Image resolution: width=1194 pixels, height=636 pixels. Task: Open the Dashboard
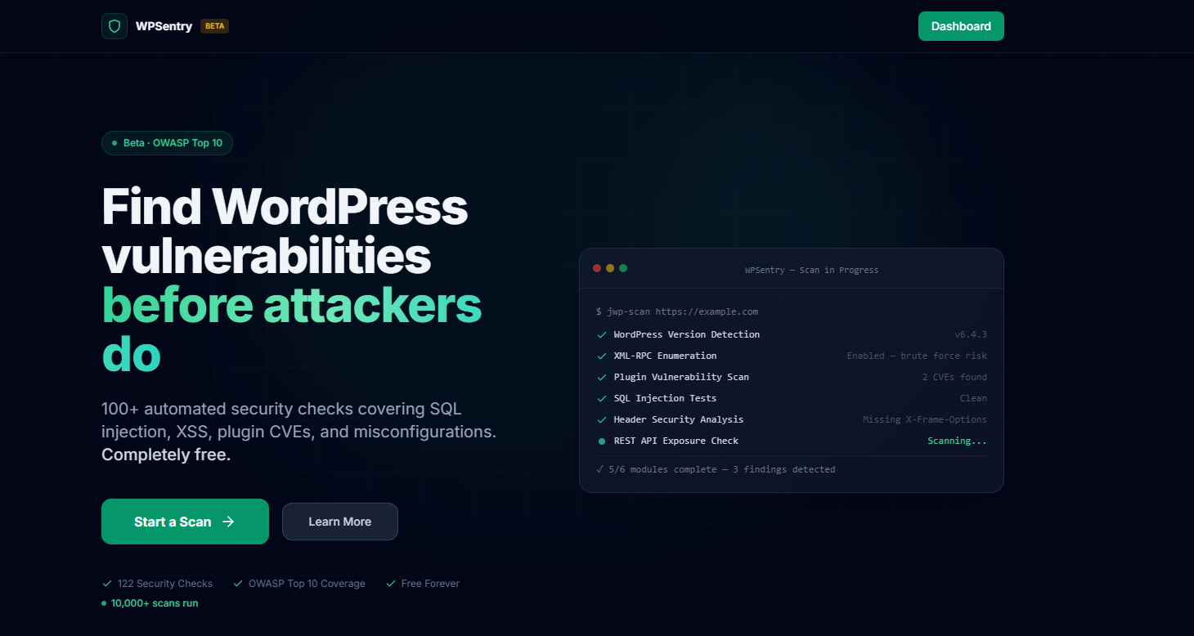tap(961, 25)
